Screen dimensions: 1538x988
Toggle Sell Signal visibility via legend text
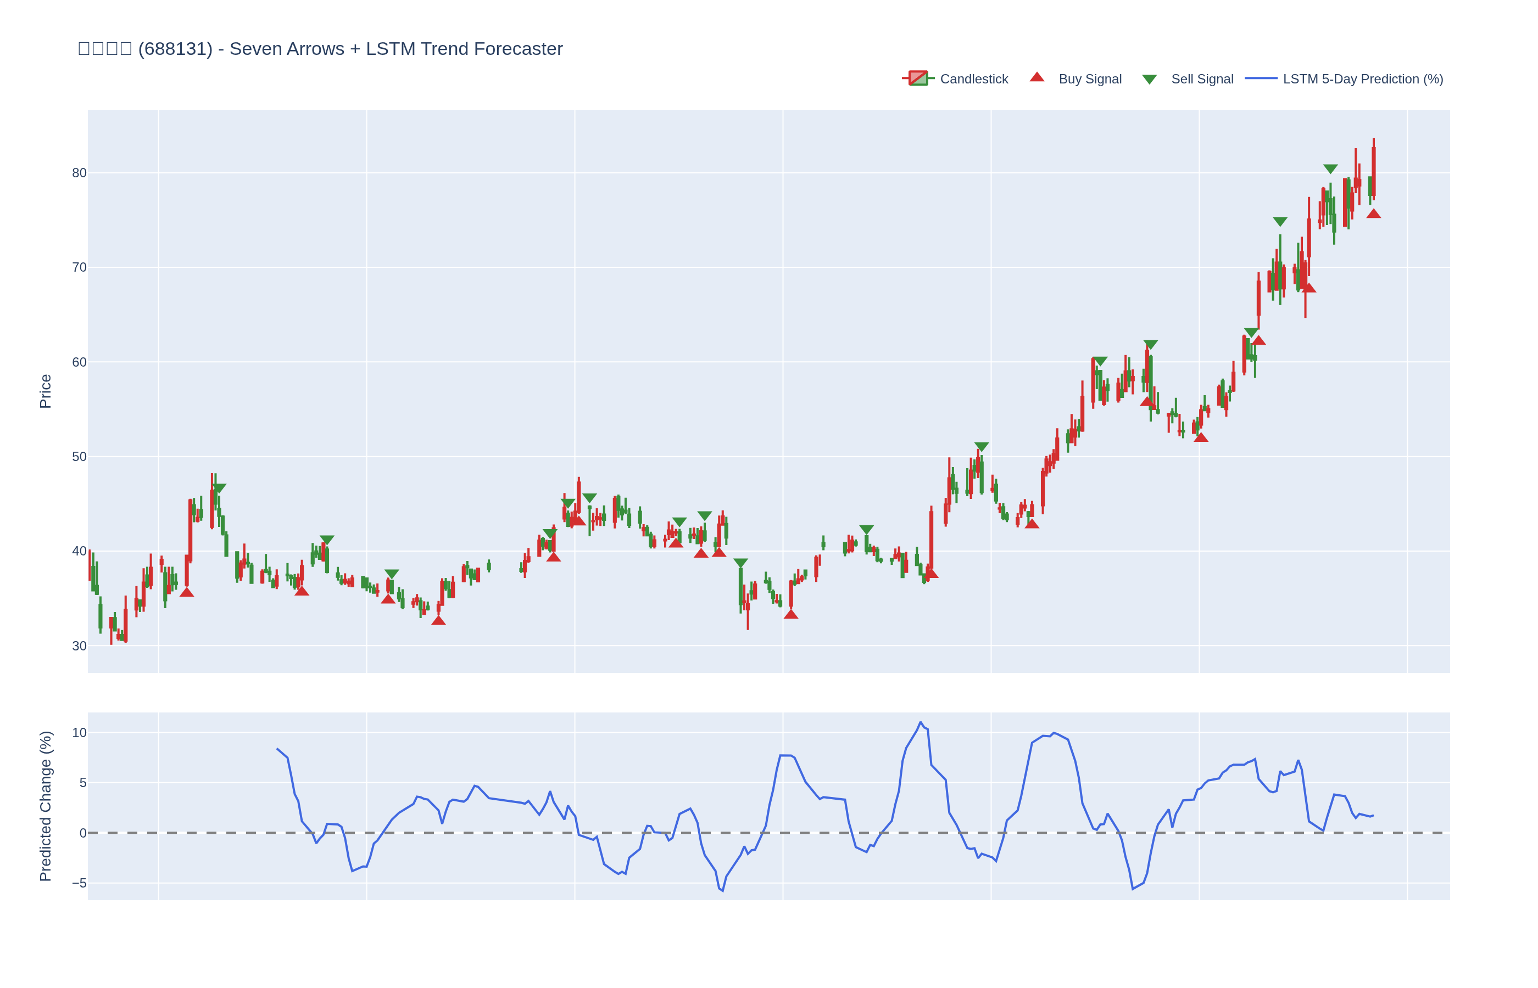[1202, 79]
